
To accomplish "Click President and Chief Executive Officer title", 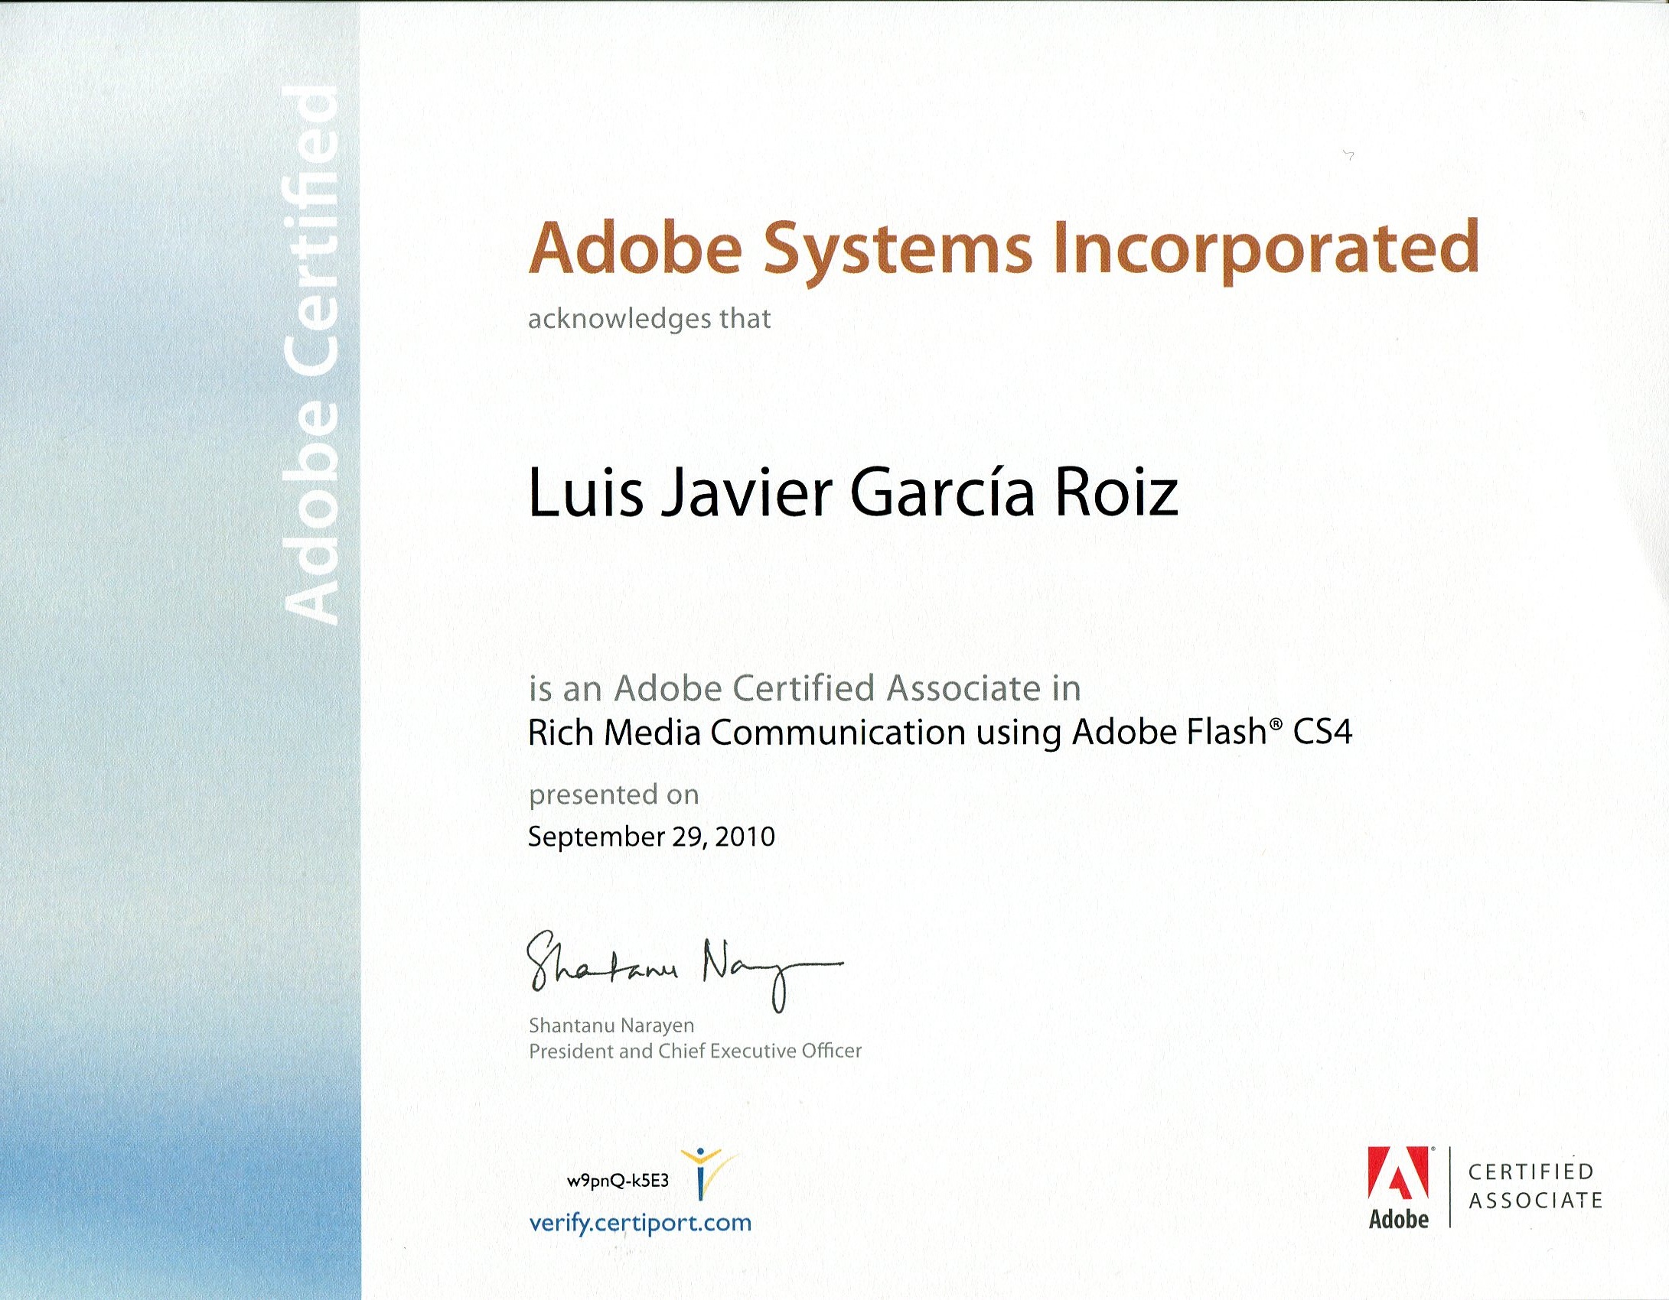I will [695, 1051].
